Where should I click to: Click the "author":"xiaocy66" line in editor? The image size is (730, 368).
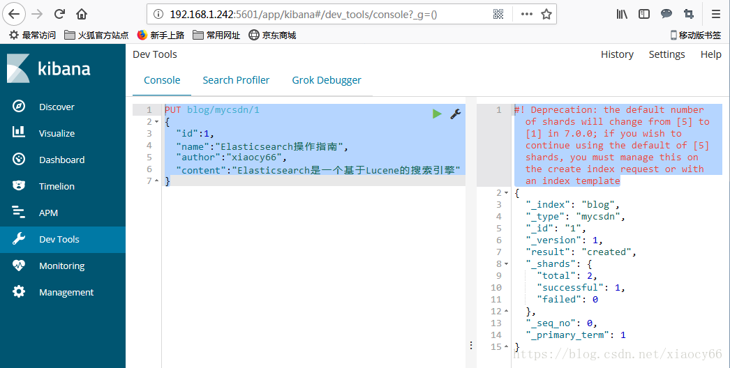point(232,158)
